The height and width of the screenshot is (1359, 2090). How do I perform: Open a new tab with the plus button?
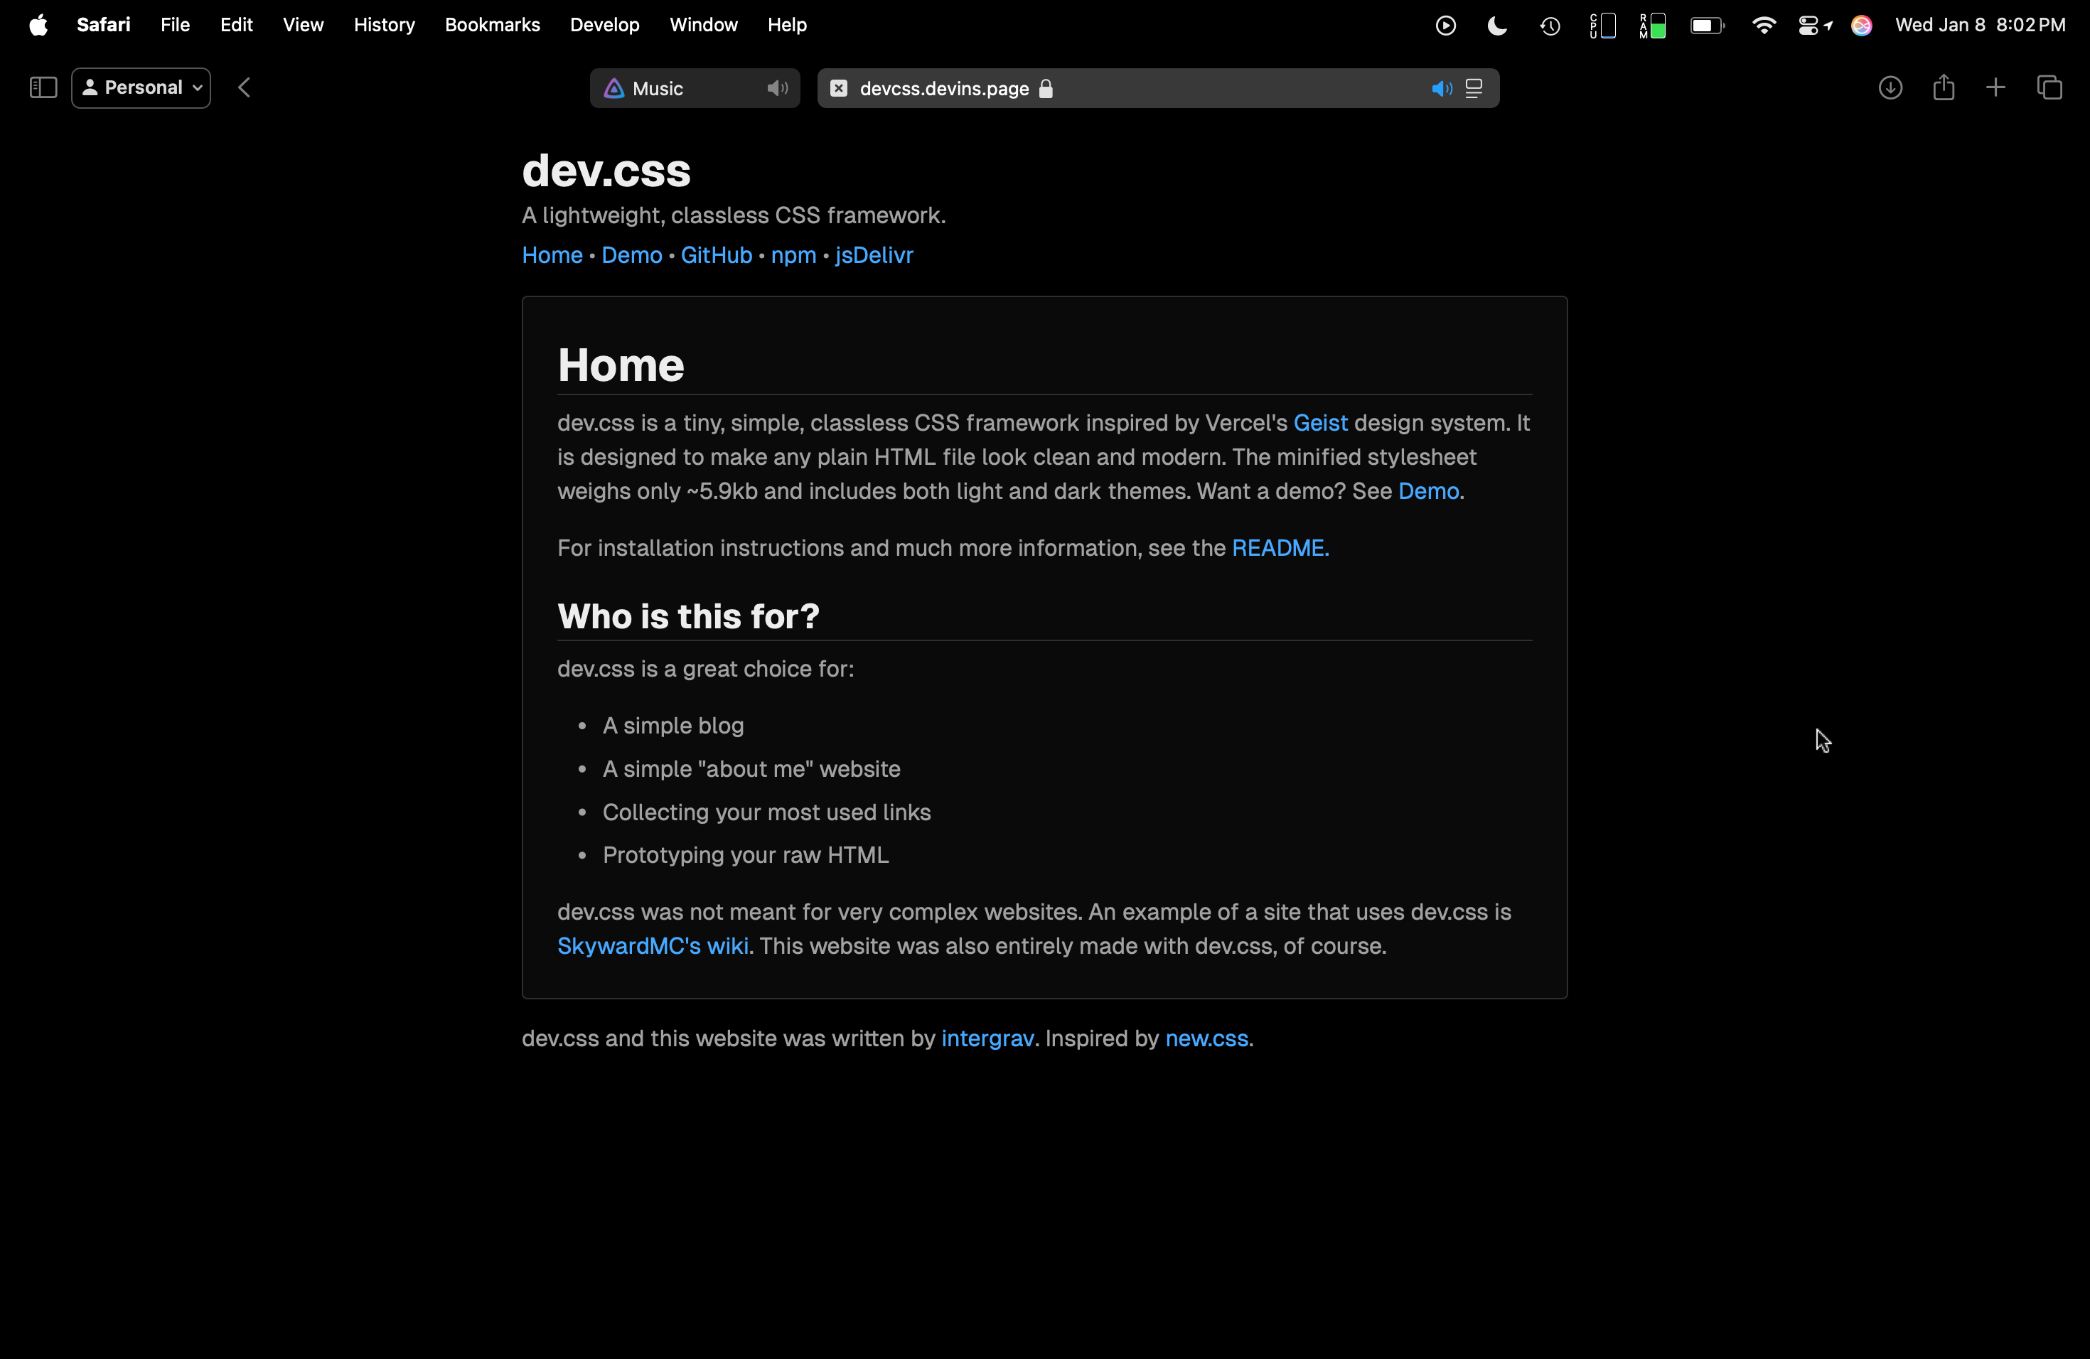[1995, 87]
